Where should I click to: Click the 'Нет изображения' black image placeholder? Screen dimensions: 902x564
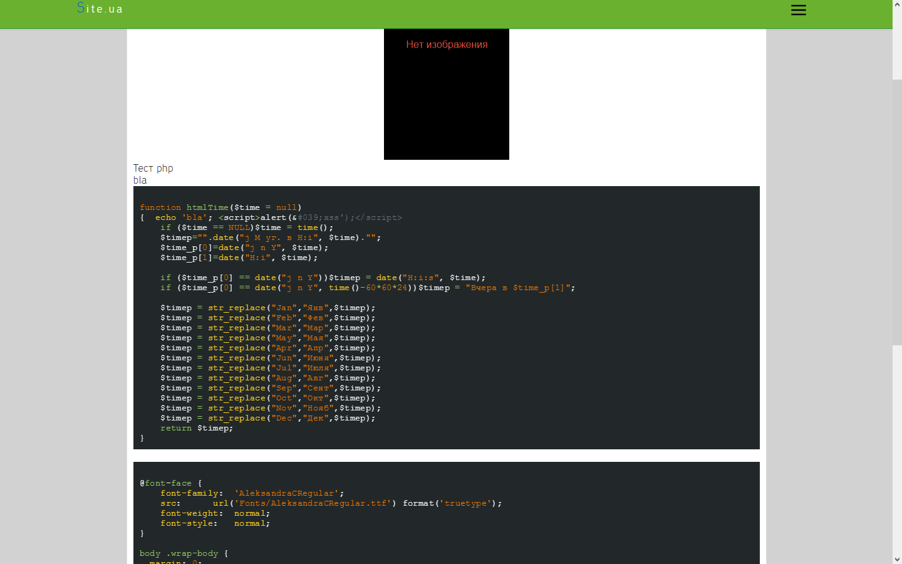coord(446,94)
